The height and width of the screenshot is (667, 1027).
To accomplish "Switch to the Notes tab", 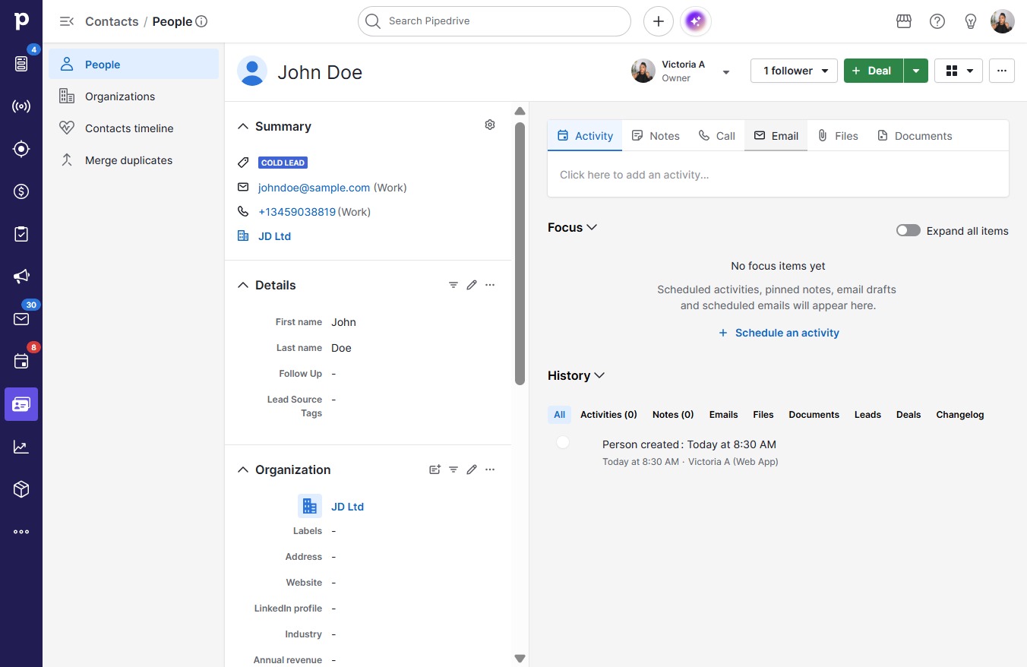I will [x=656, y=135].
